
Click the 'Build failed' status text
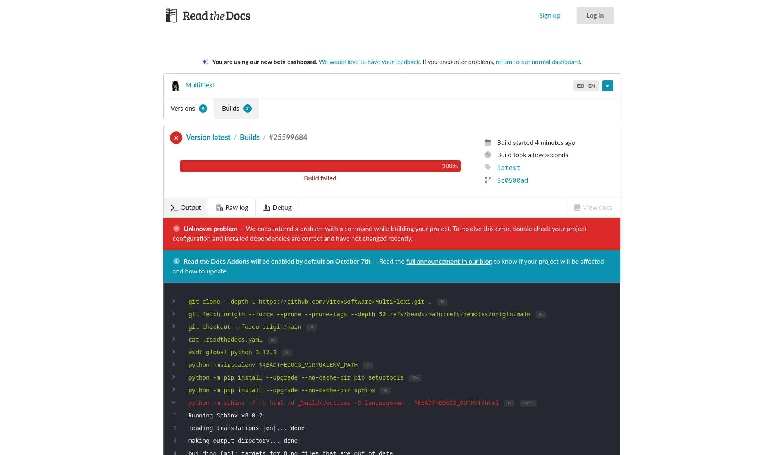click(x=320, y=178)
